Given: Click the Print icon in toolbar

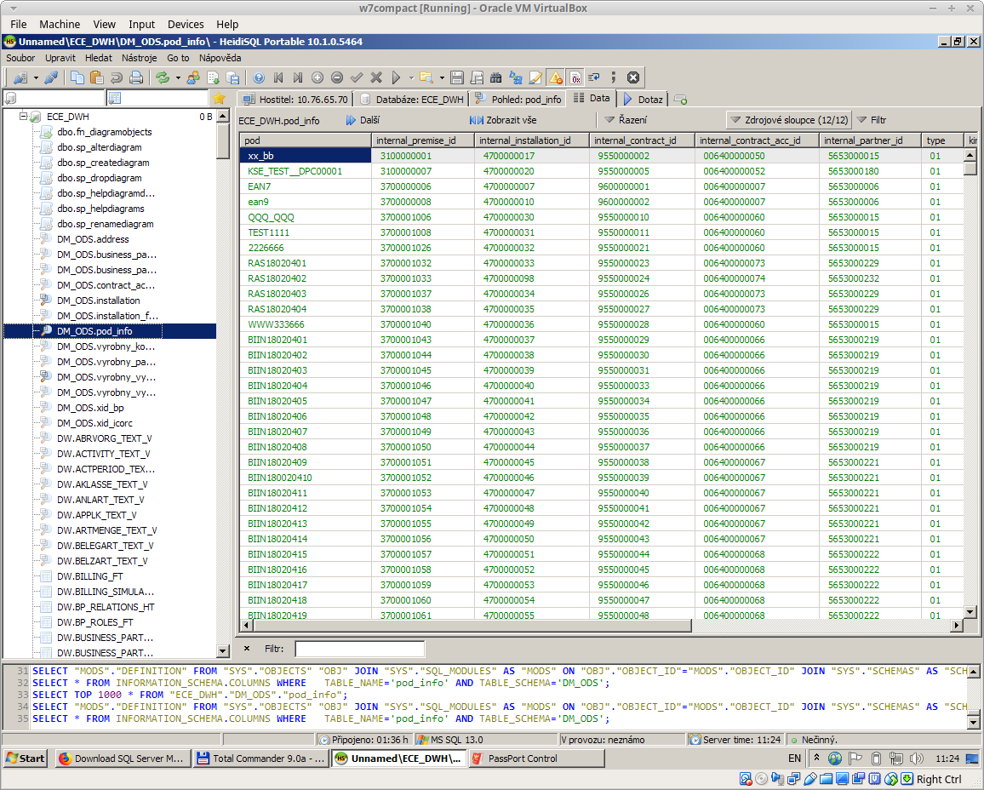Looking at the screenshot, I should pyautogui.click(x=135, y=77).
